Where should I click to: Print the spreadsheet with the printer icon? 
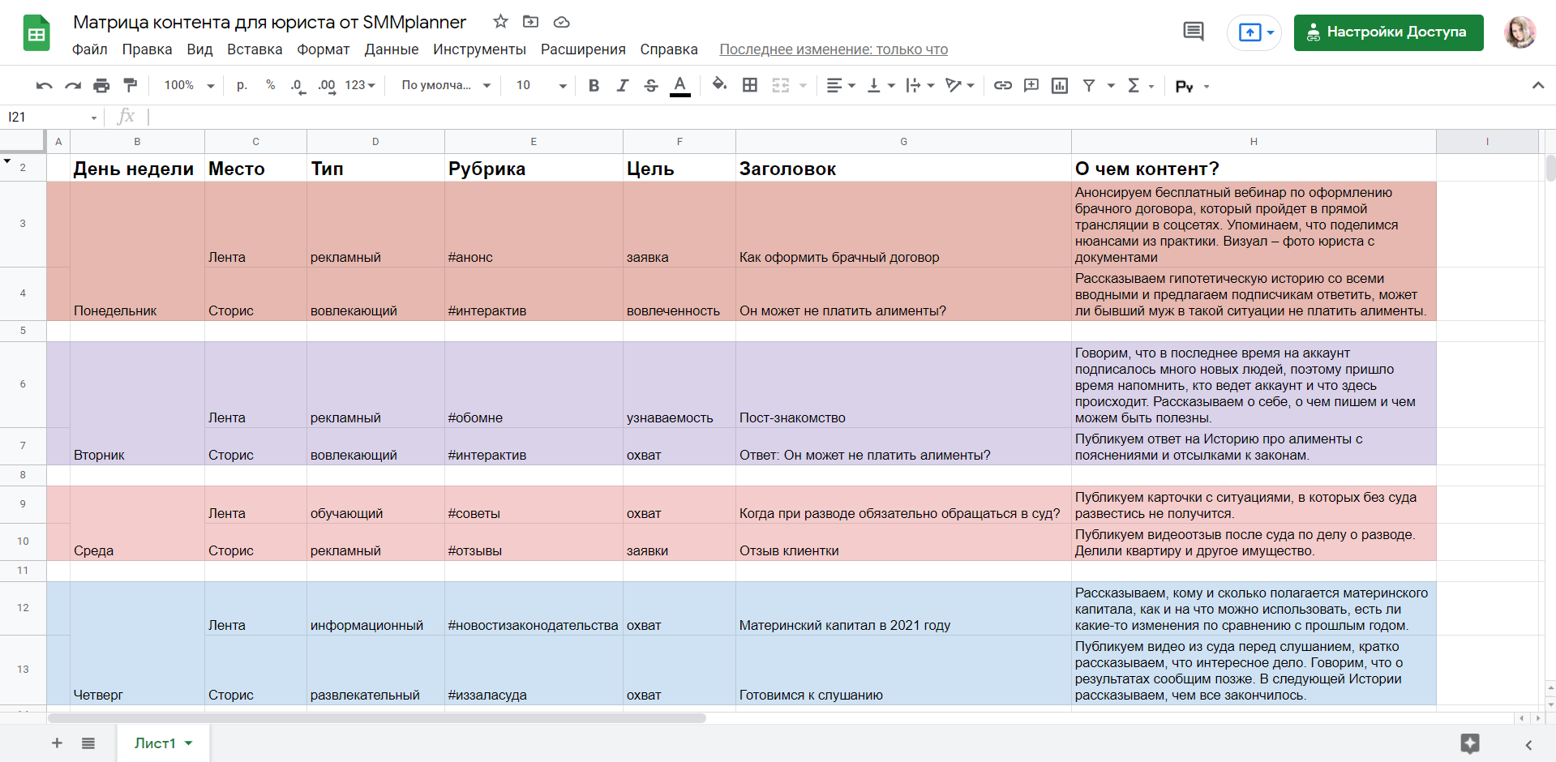(101, 85)
